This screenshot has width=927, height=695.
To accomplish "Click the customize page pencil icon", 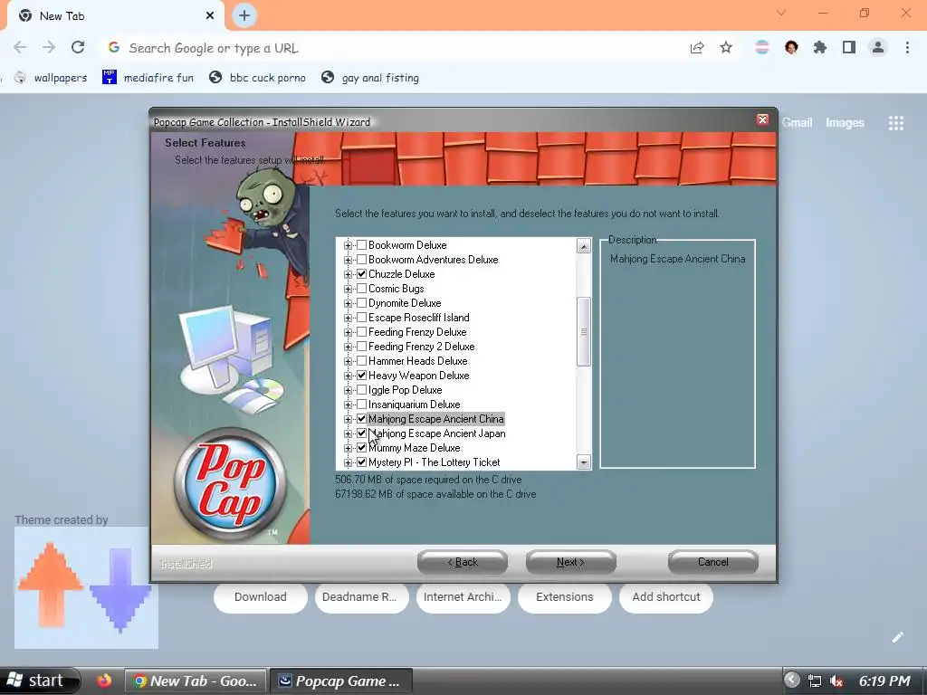I will [897, 637].
